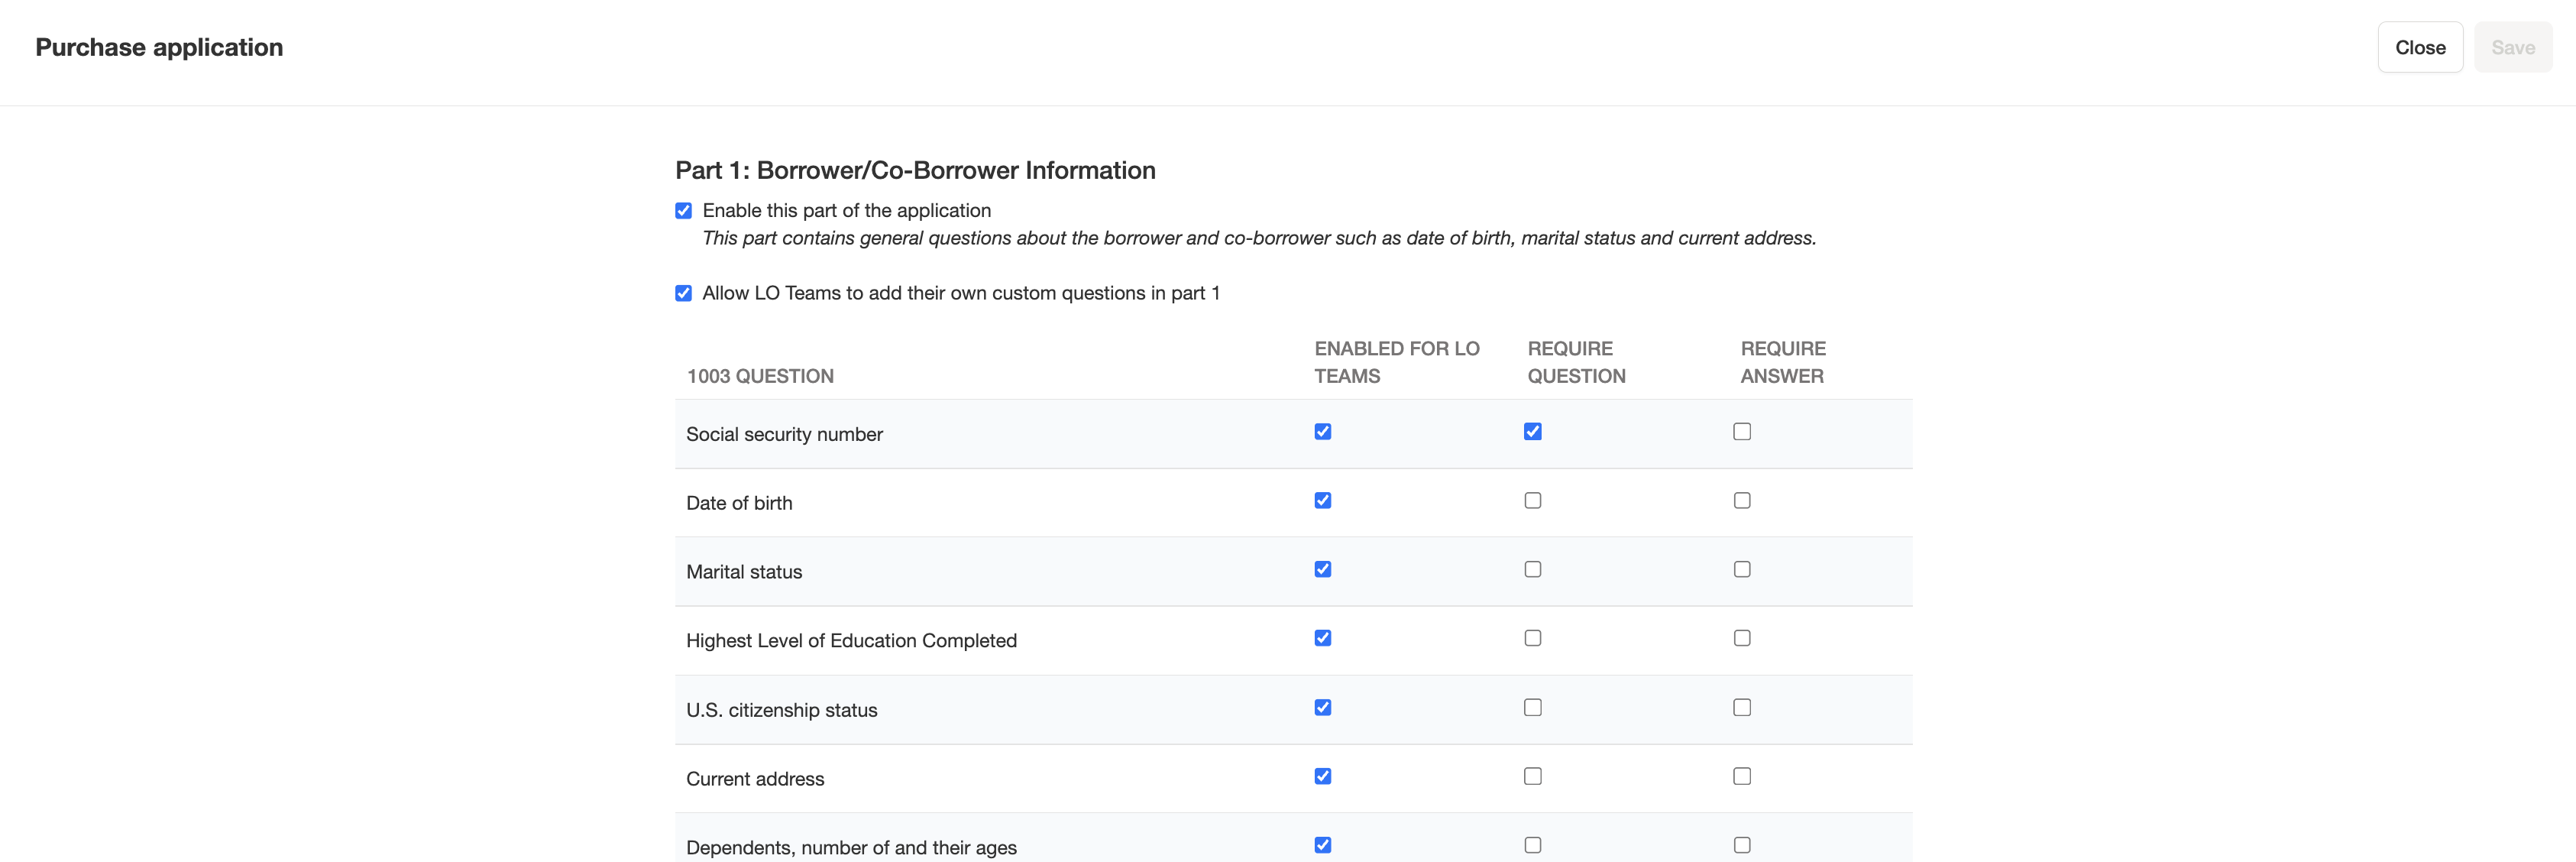The image size is (2576, 862).
Task: Toggle Allow LO Teams custom questions checkbox
Action: pyautogui.click(x=683, y=293)
